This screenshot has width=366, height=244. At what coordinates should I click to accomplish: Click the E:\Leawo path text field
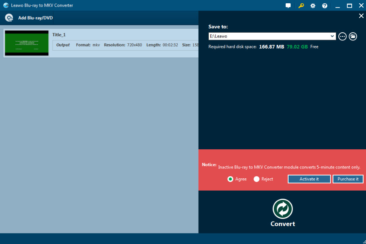[x=269, y=36]
